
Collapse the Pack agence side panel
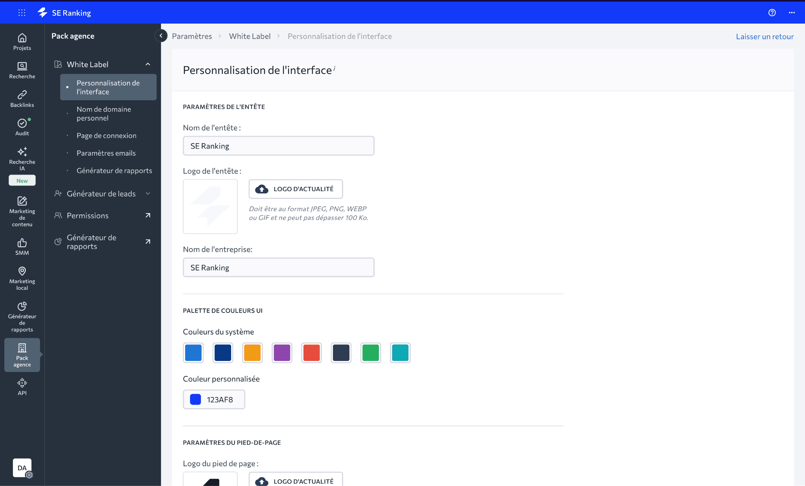[161, 36]
